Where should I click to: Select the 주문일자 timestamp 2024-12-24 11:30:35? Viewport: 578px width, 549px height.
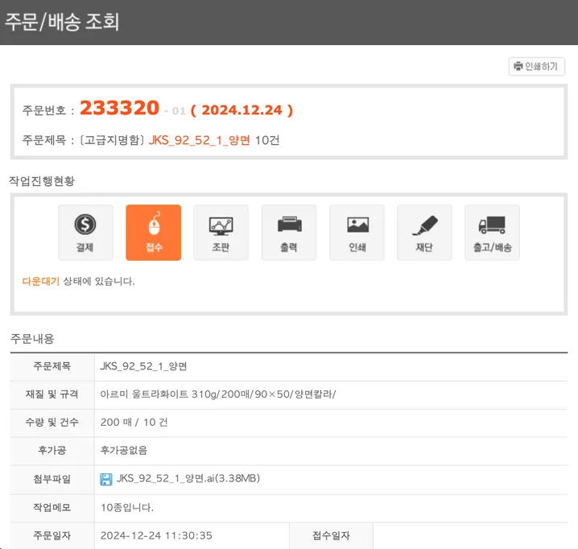(x=156, y=535)
